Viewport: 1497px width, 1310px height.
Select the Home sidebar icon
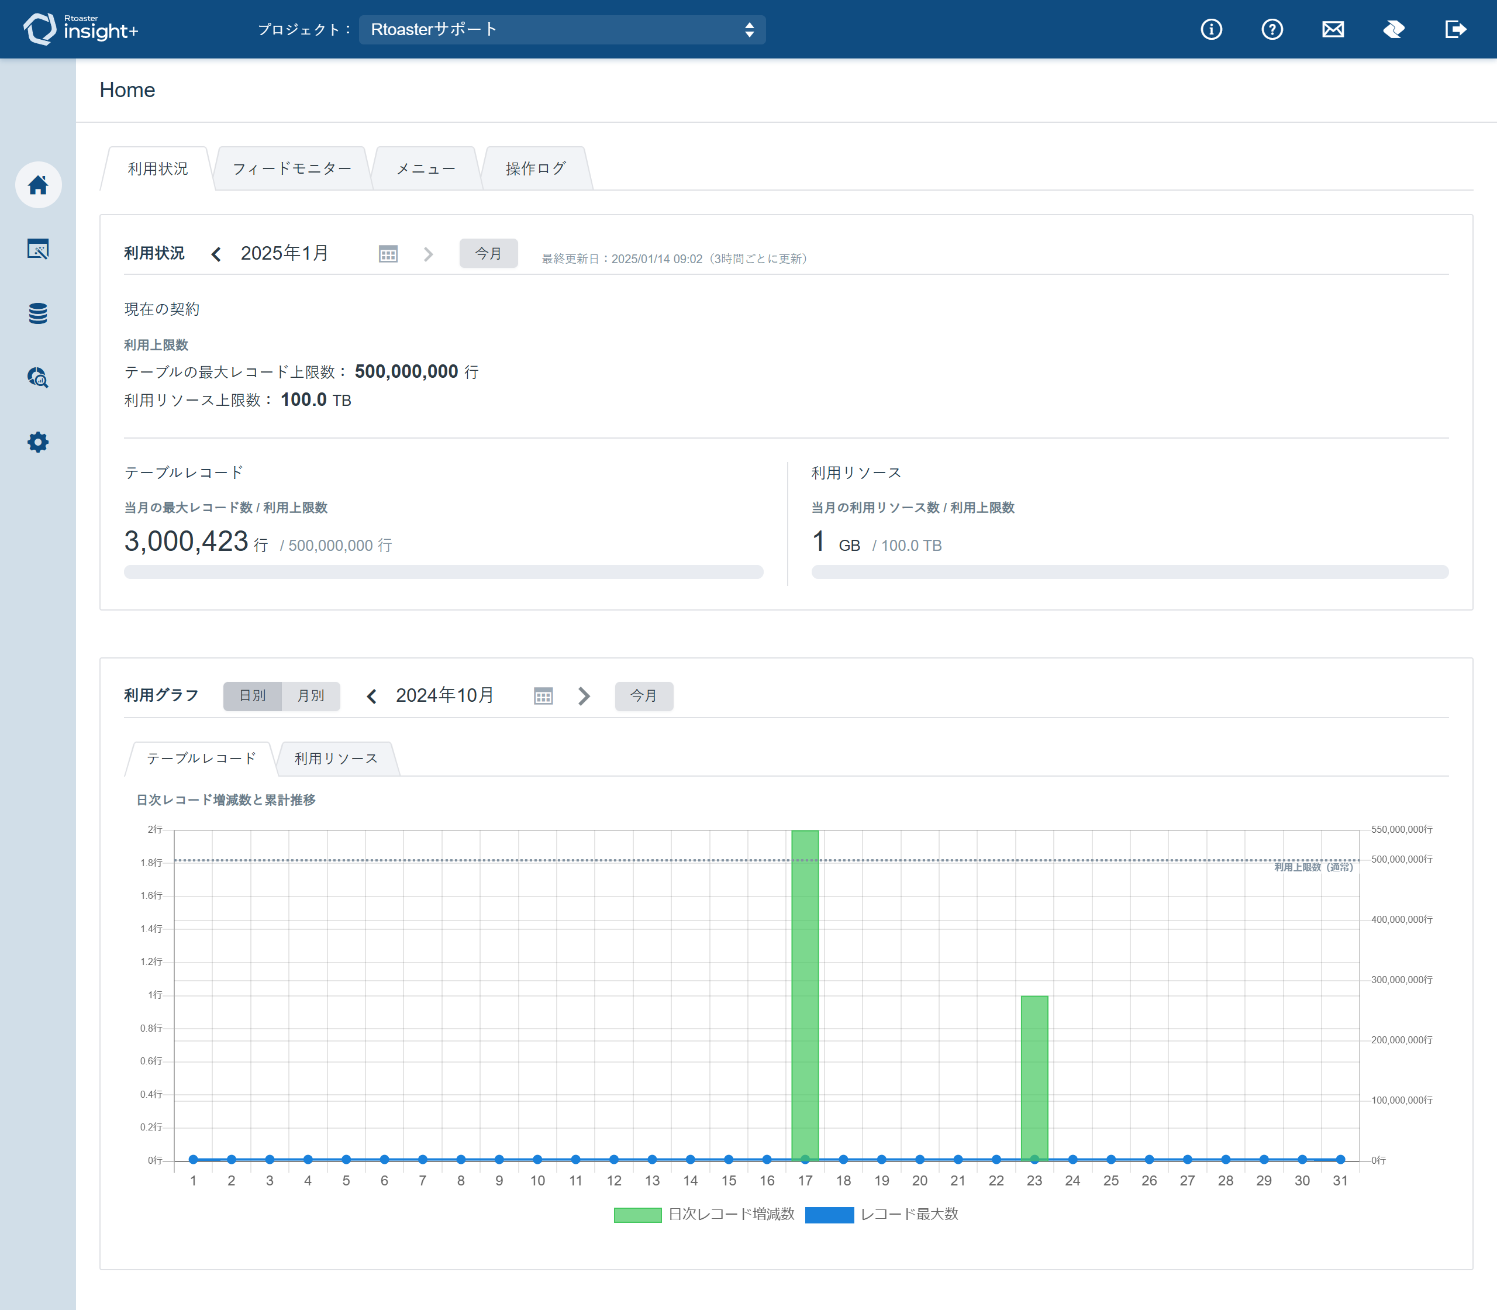click(x=38, y=185)
